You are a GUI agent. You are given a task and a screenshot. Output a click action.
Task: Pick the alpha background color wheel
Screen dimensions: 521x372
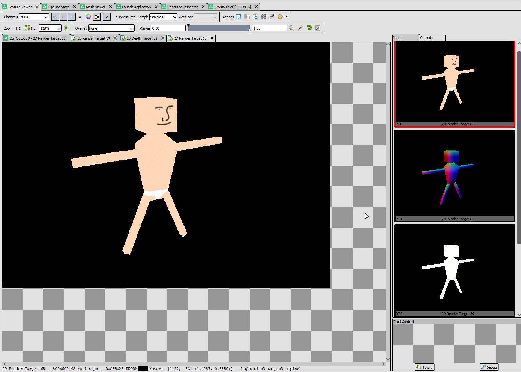[x=88, y=17]
